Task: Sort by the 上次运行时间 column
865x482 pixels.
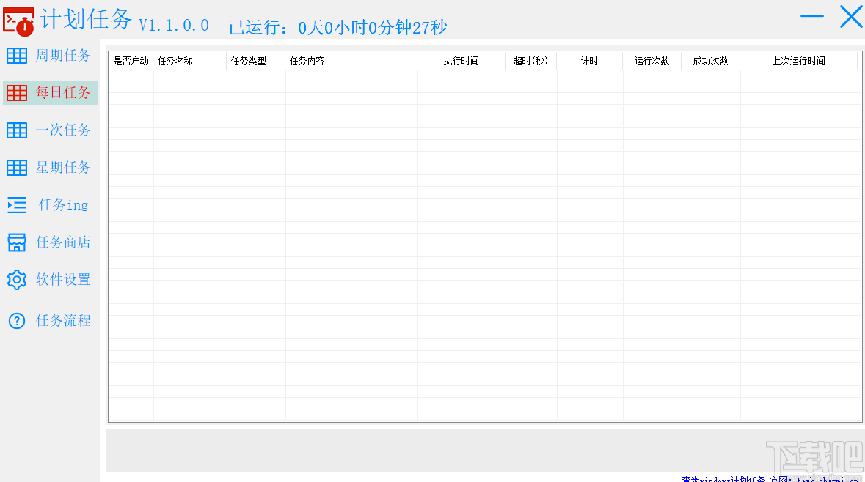Action: pos(799,62)
